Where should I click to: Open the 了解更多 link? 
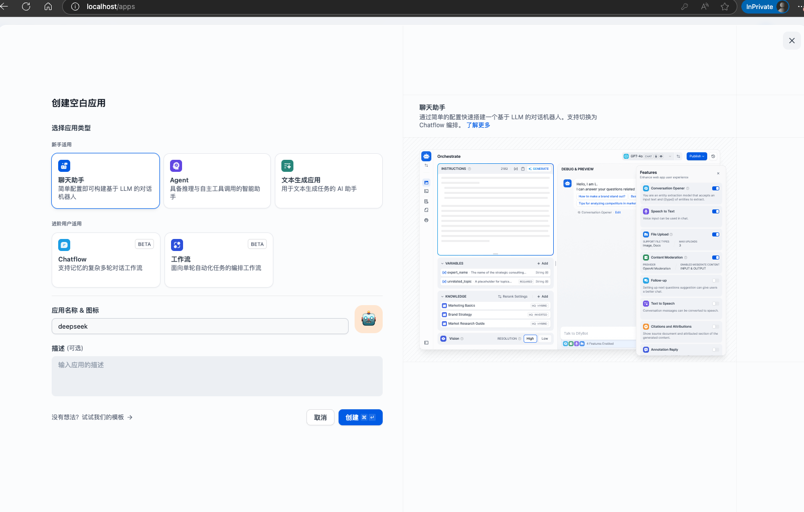pos(478,125)
